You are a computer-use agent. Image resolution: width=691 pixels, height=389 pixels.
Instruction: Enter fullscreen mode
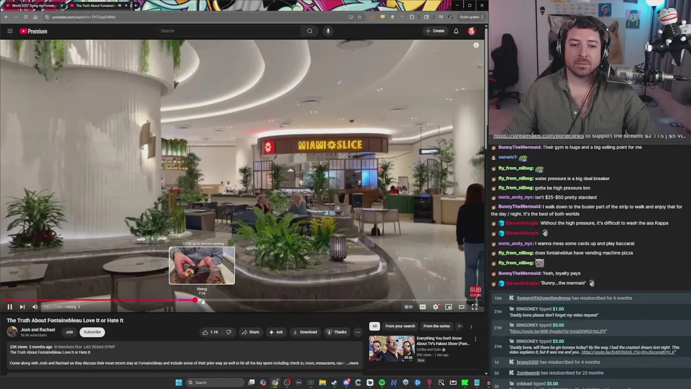(x=475, y=307)
